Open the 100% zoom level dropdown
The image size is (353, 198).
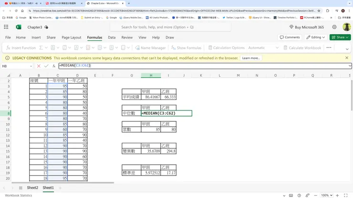[x=327, y=195]
